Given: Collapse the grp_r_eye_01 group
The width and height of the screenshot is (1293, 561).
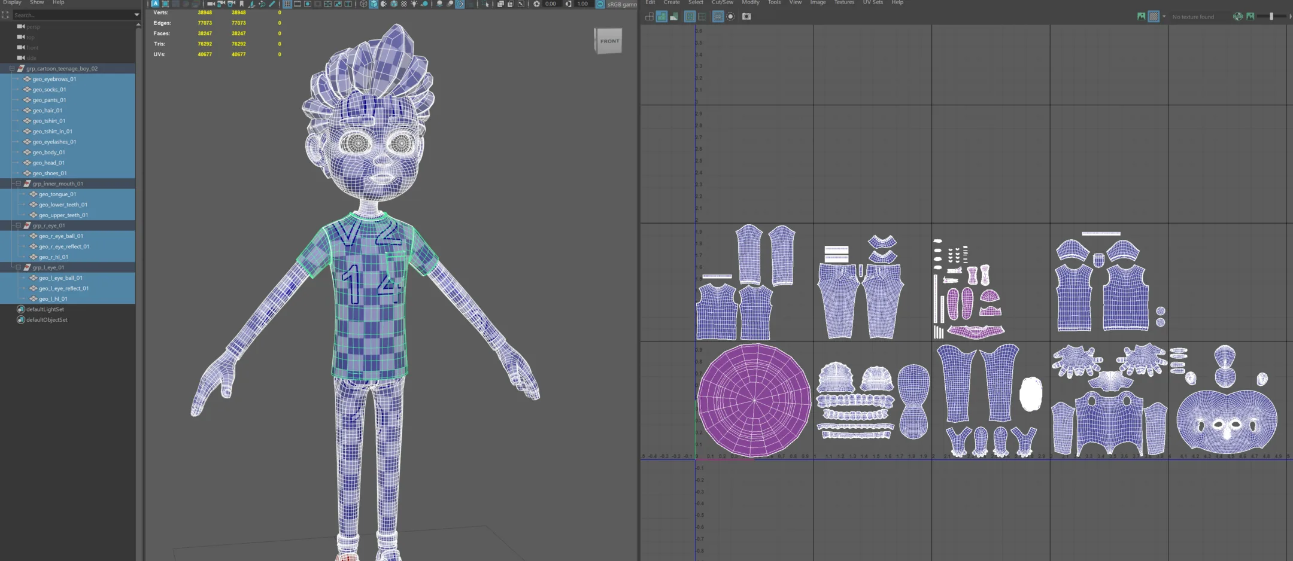Looking at the screenshot, I should (18, 225).
